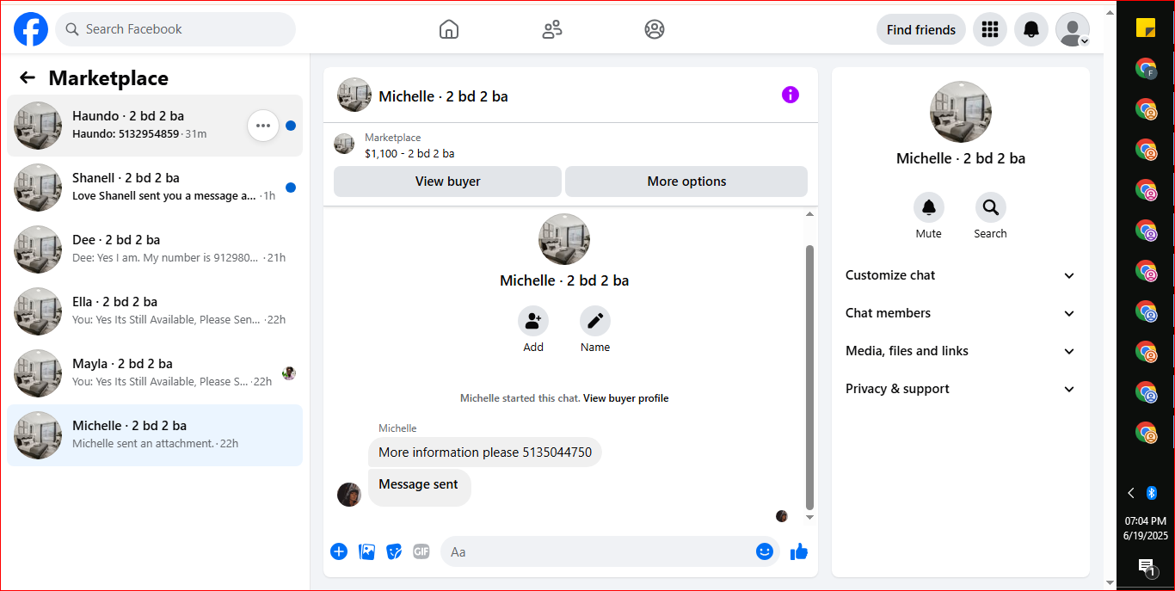
Task: Click the chat scroll up arrow
Action: (809, 213)
